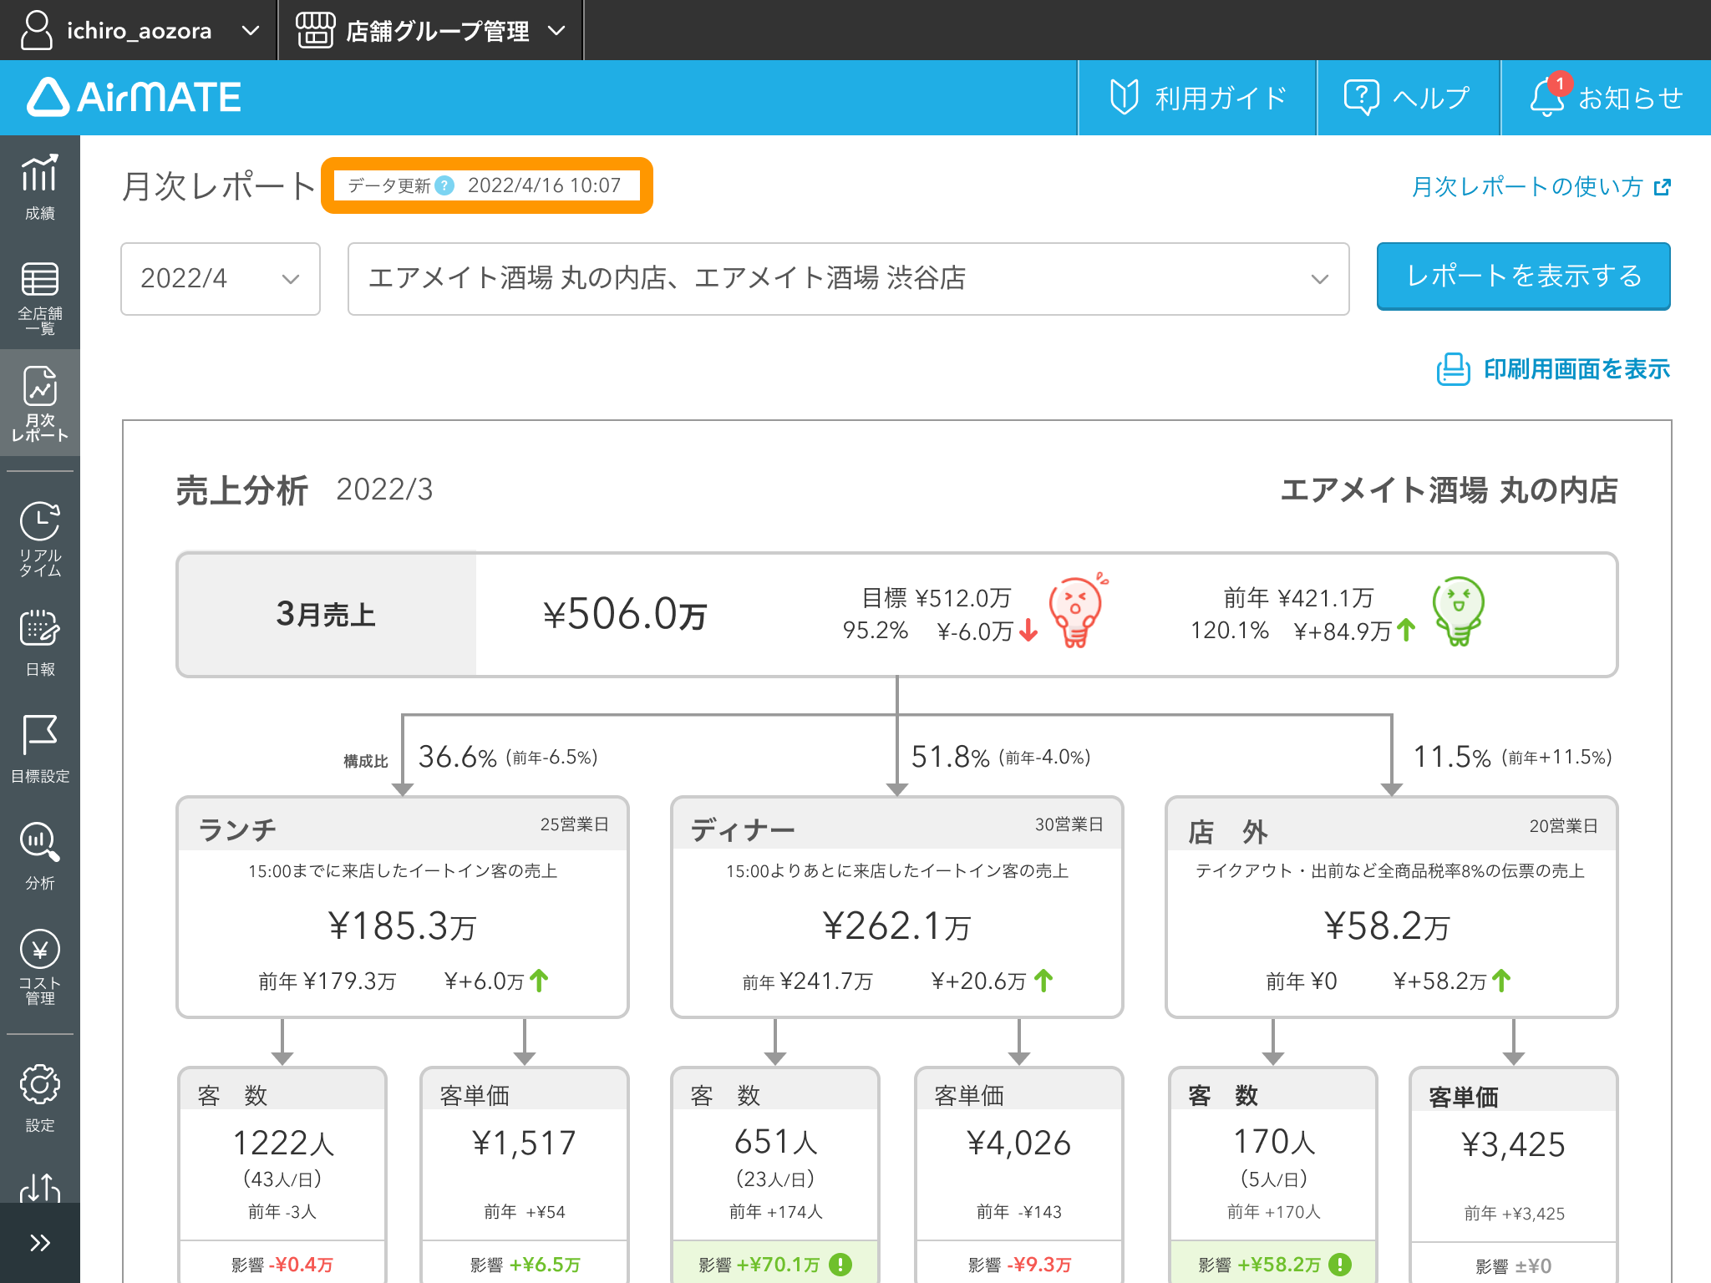Screen dimensions: 1711x1283
Task: Click 影響 -¥0.4万 lunch guest impact
Action: (282, 1265)
